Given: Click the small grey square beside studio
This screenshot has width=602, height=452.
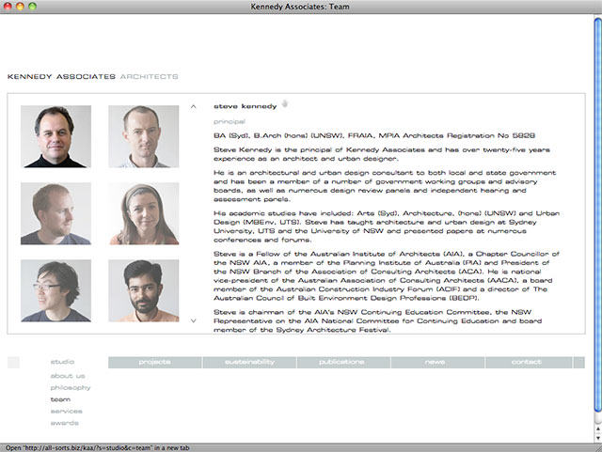Looking at the screenshot, I should pos(13,362).
